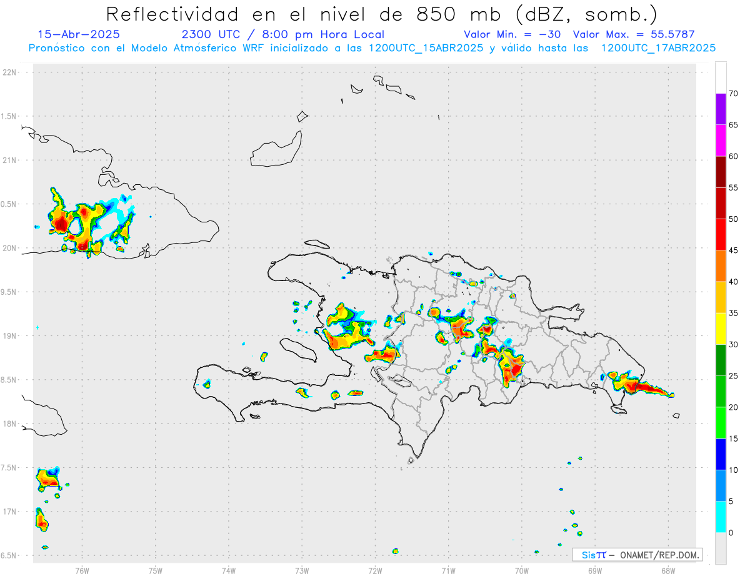
Task: Click the date '15-Abr-2025'
Action: [79, 34]
